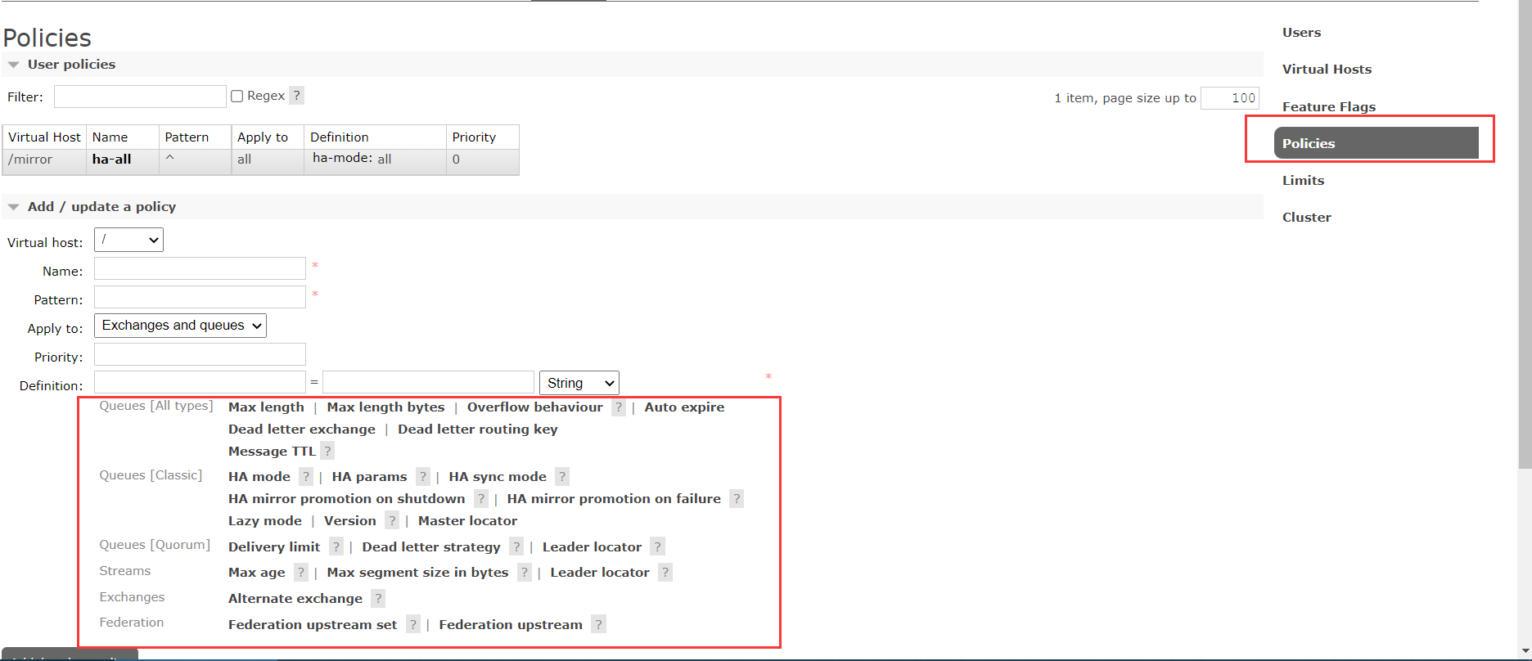
Task: Open the Virtual host dropdown
Action: 128,240
